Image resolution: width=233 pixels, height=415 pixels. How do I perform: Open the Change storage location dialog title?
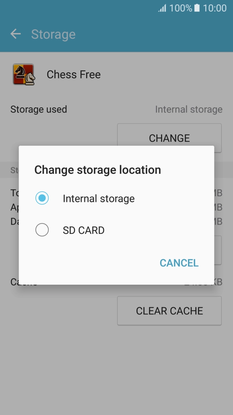coord(98,170)
